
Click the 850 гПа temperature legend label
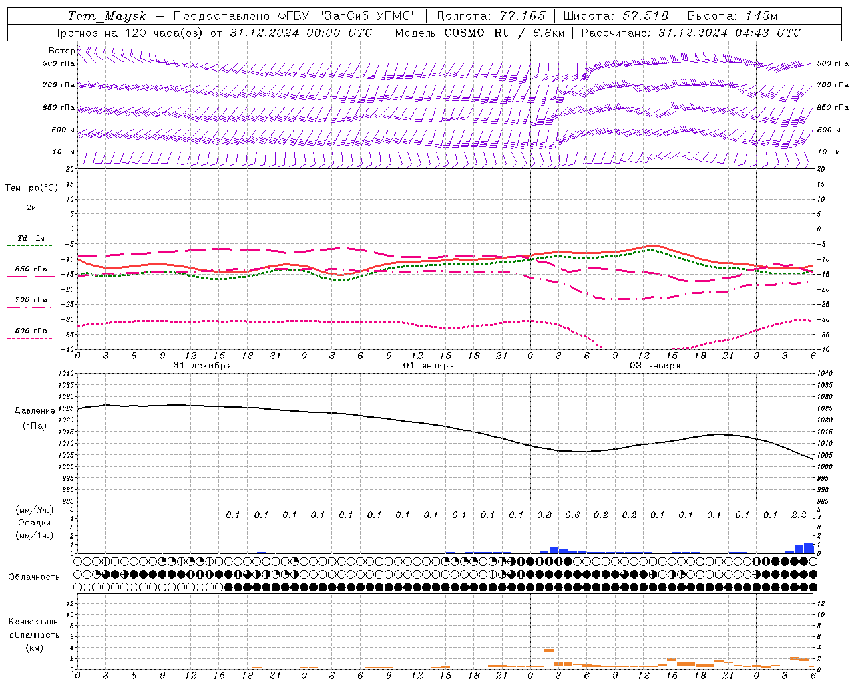coord(31,269)
